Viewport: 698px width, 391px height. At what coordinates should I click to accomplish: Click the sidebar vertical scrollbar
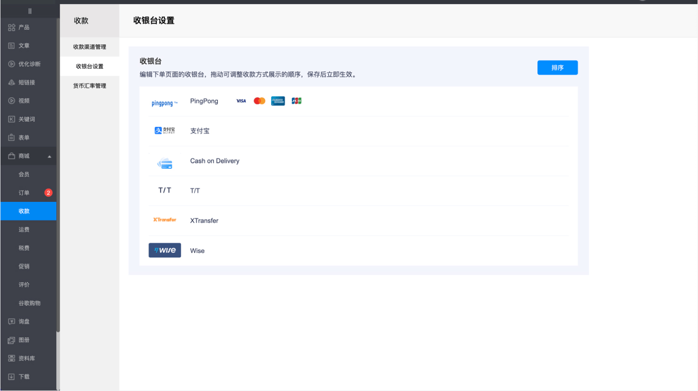click(x=58, y=186)
